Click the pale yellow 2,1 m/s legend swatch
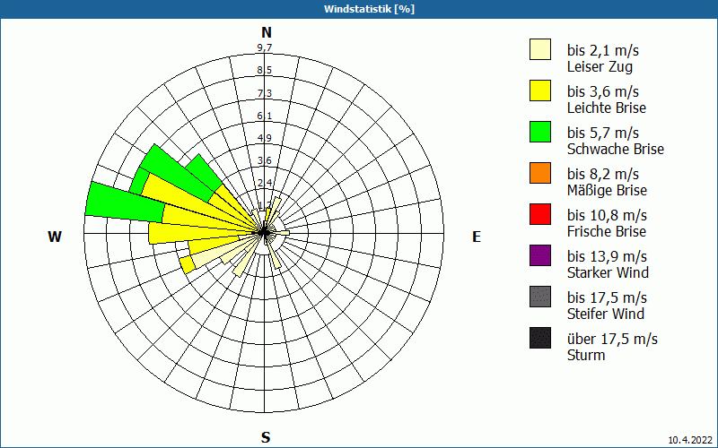 click(540, 49)
